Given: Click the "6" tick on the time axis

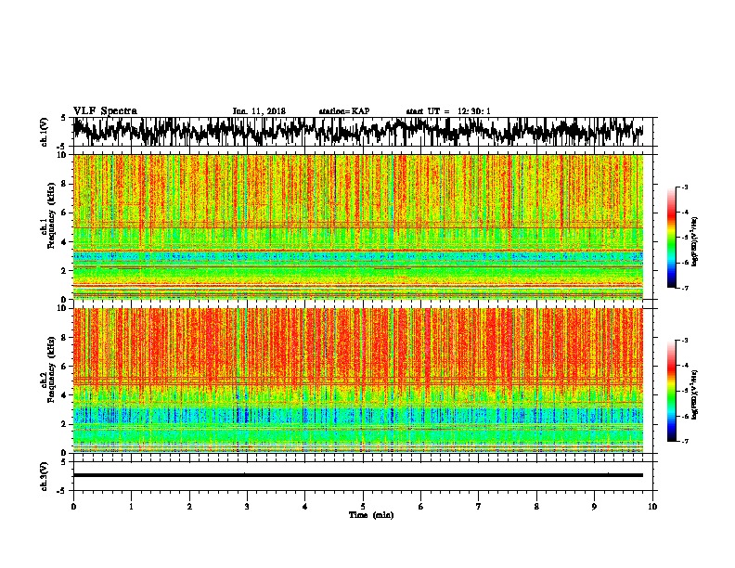Looking at the screenshot, I should 421,507.
